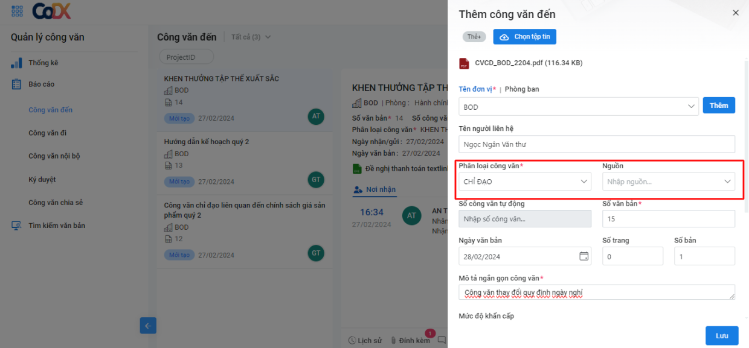
Task: Open the app grid icon beside CoDX logo
Action: (x=16, y=10)
